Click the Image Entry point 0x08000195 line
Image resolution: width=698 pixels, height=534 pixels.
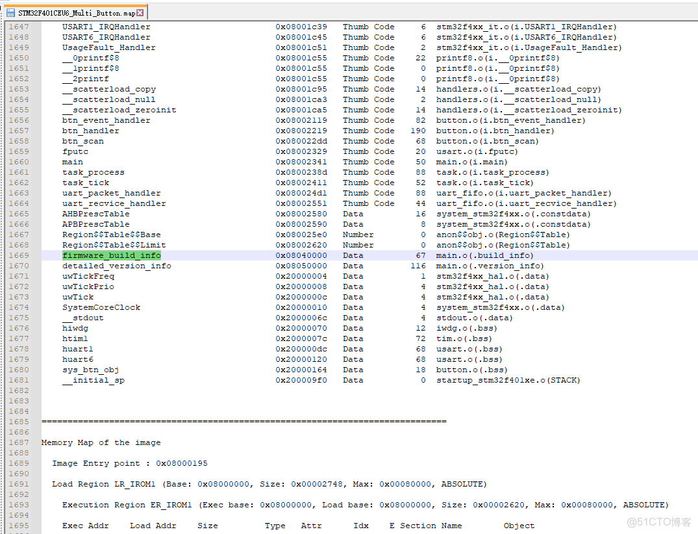(x=130, y=463)
